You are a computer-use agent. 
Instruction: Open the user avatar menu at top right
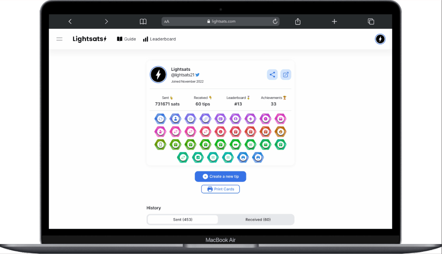click(380, 39)
